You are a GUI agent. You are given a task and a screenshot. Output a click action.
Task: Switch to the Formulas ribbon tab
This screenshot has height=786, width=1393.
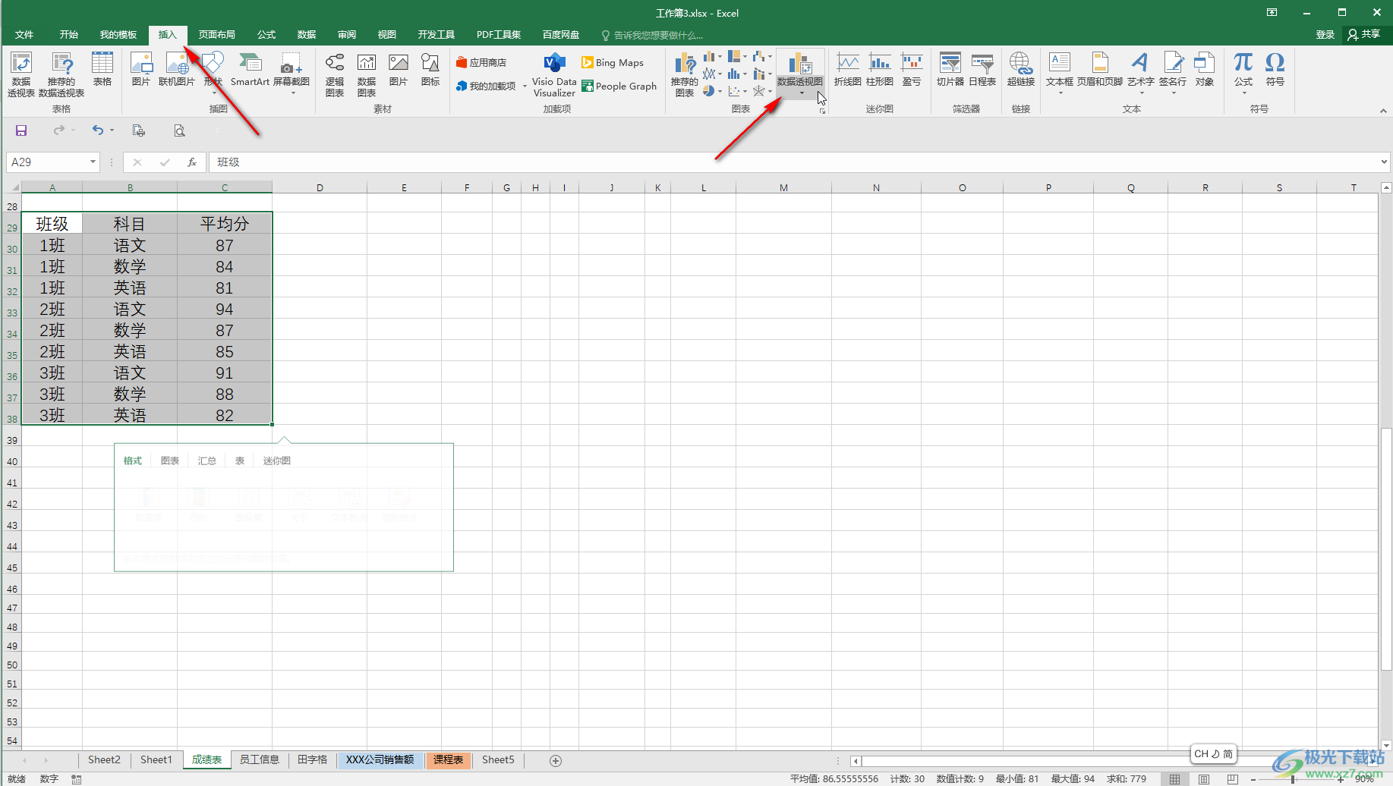click(x=266, y=35)
